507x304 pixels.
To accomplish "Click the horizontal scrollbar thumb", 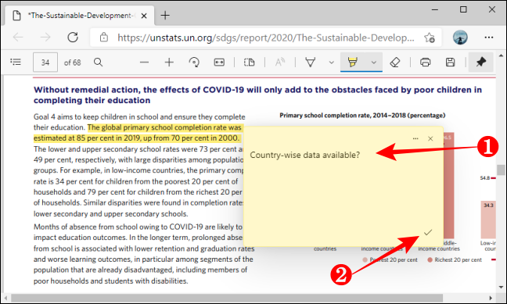I will click(x=227, y=298).
